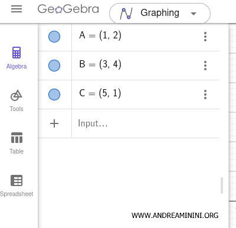Select the Algebra calculator icon
This screenshot has height=228, width=236.
(x=17, y=53)
